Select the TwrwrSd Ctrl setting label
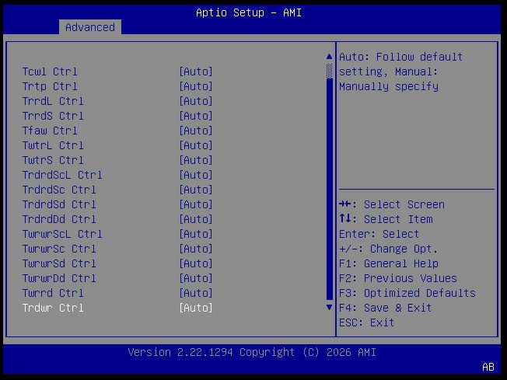Viewport: 507px width, 380px height. click(x=59, y=263)
